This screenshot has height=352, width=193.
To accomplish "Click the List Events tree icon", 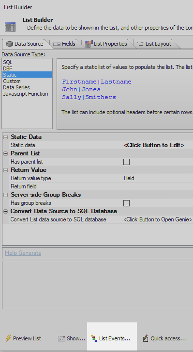I will pos(94,338).
